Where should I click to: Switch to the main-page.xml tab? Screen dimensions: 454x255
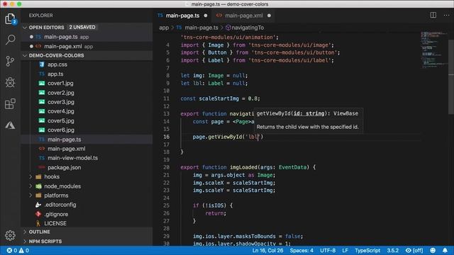point(244,16)
